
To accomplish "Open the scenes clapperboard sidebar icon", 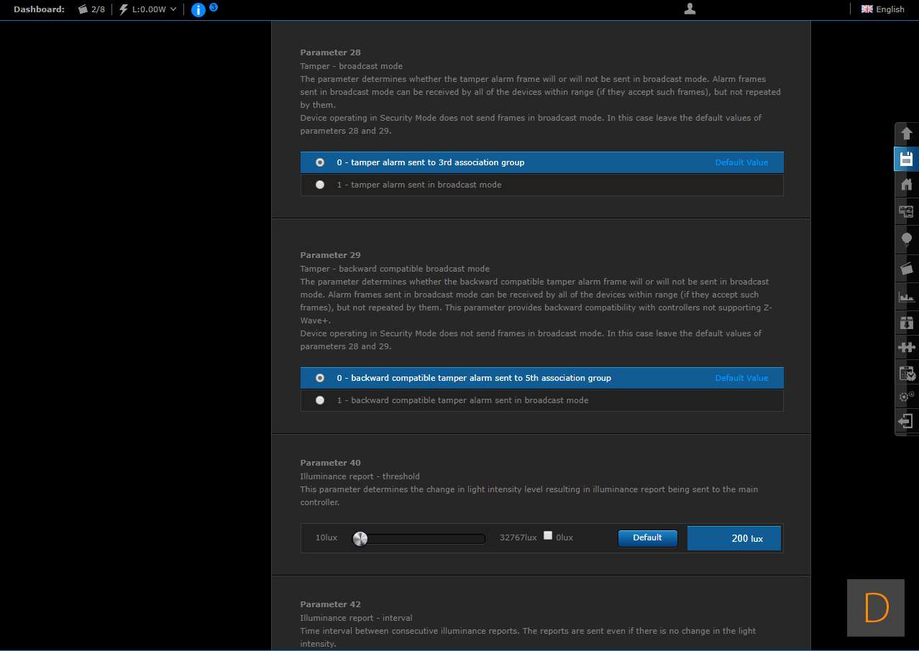I will pyautogui.click(x=906, y=268).
